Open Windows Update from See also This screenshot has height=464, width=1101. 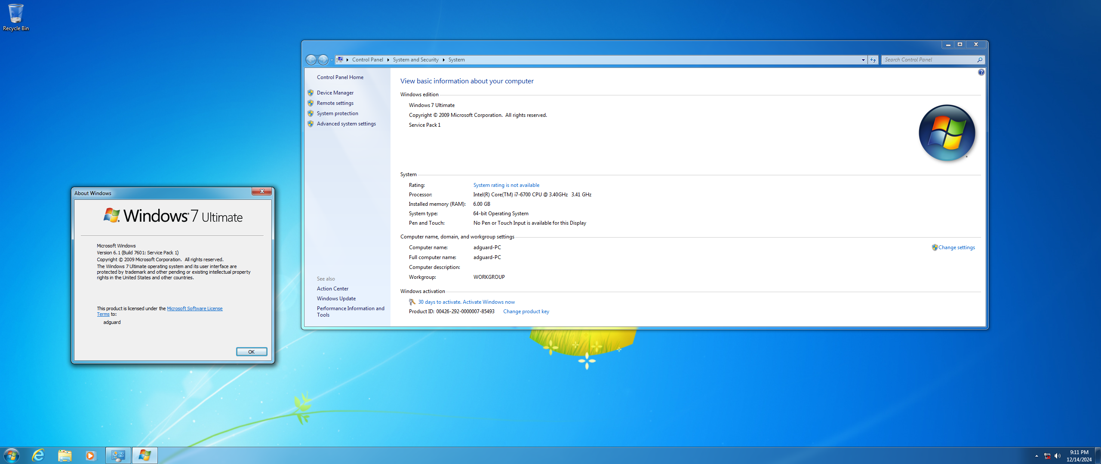pos(336,299)
